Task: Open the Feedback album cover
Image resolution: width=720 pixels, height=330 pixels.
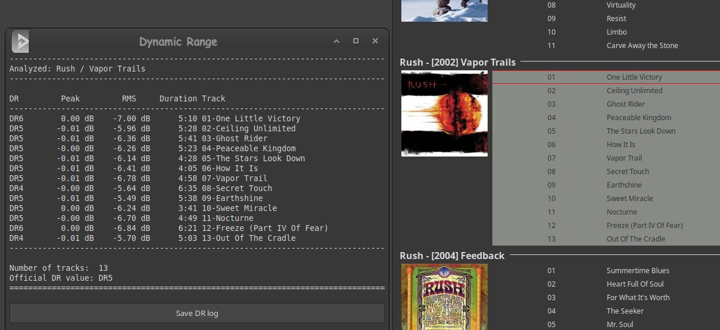Action: (x=444, y=297)
